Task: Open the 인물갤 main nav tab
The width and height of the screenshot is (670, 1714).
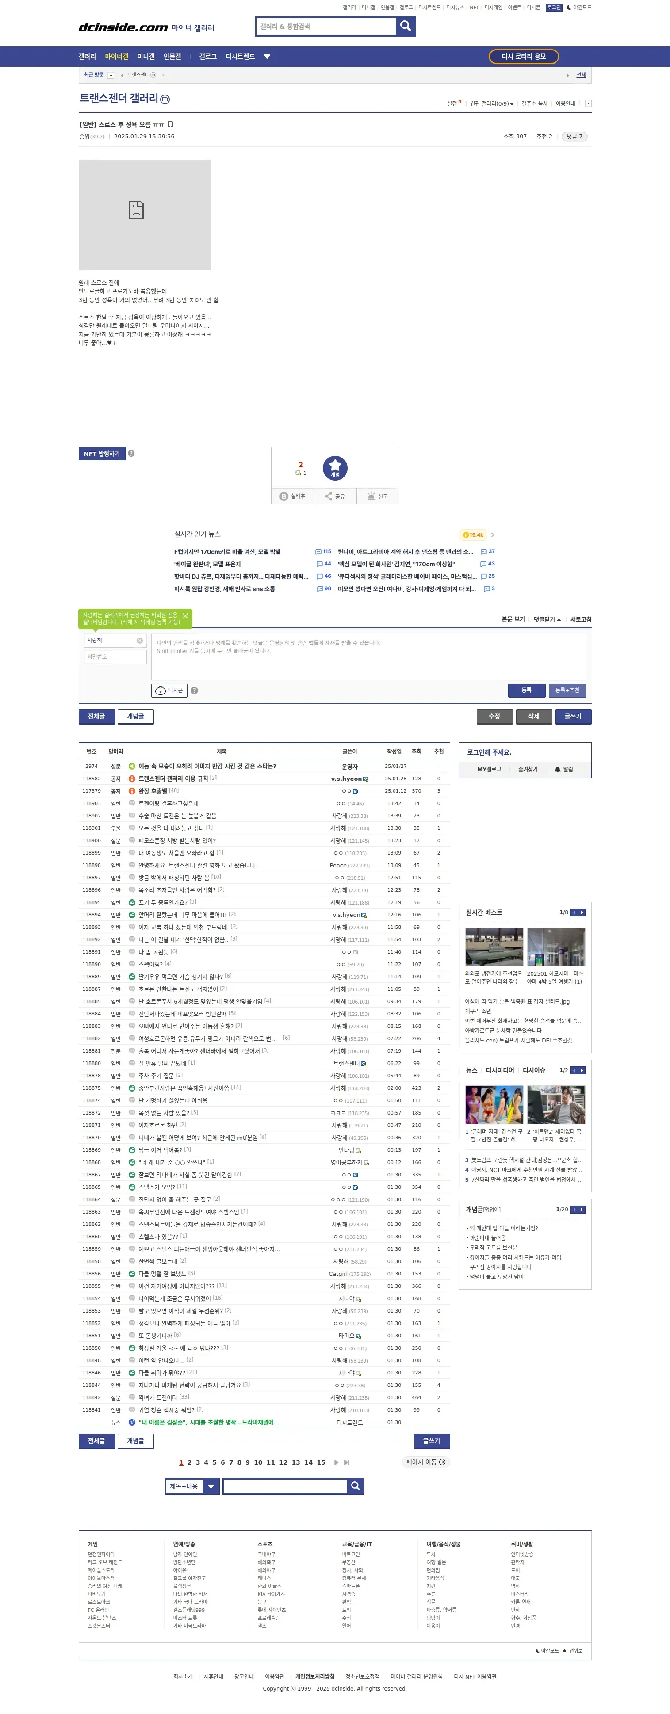Action: [172, 57]
